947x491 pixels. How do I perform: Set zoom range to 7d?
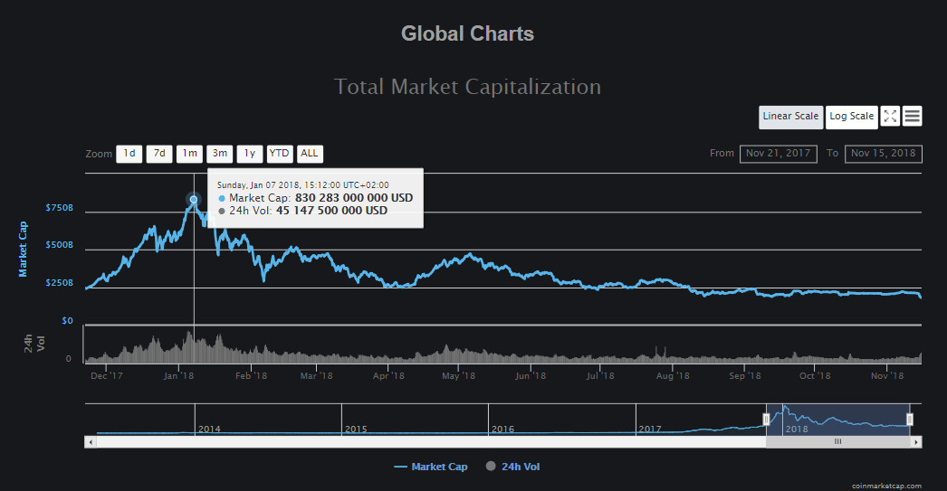pos(159,154)
